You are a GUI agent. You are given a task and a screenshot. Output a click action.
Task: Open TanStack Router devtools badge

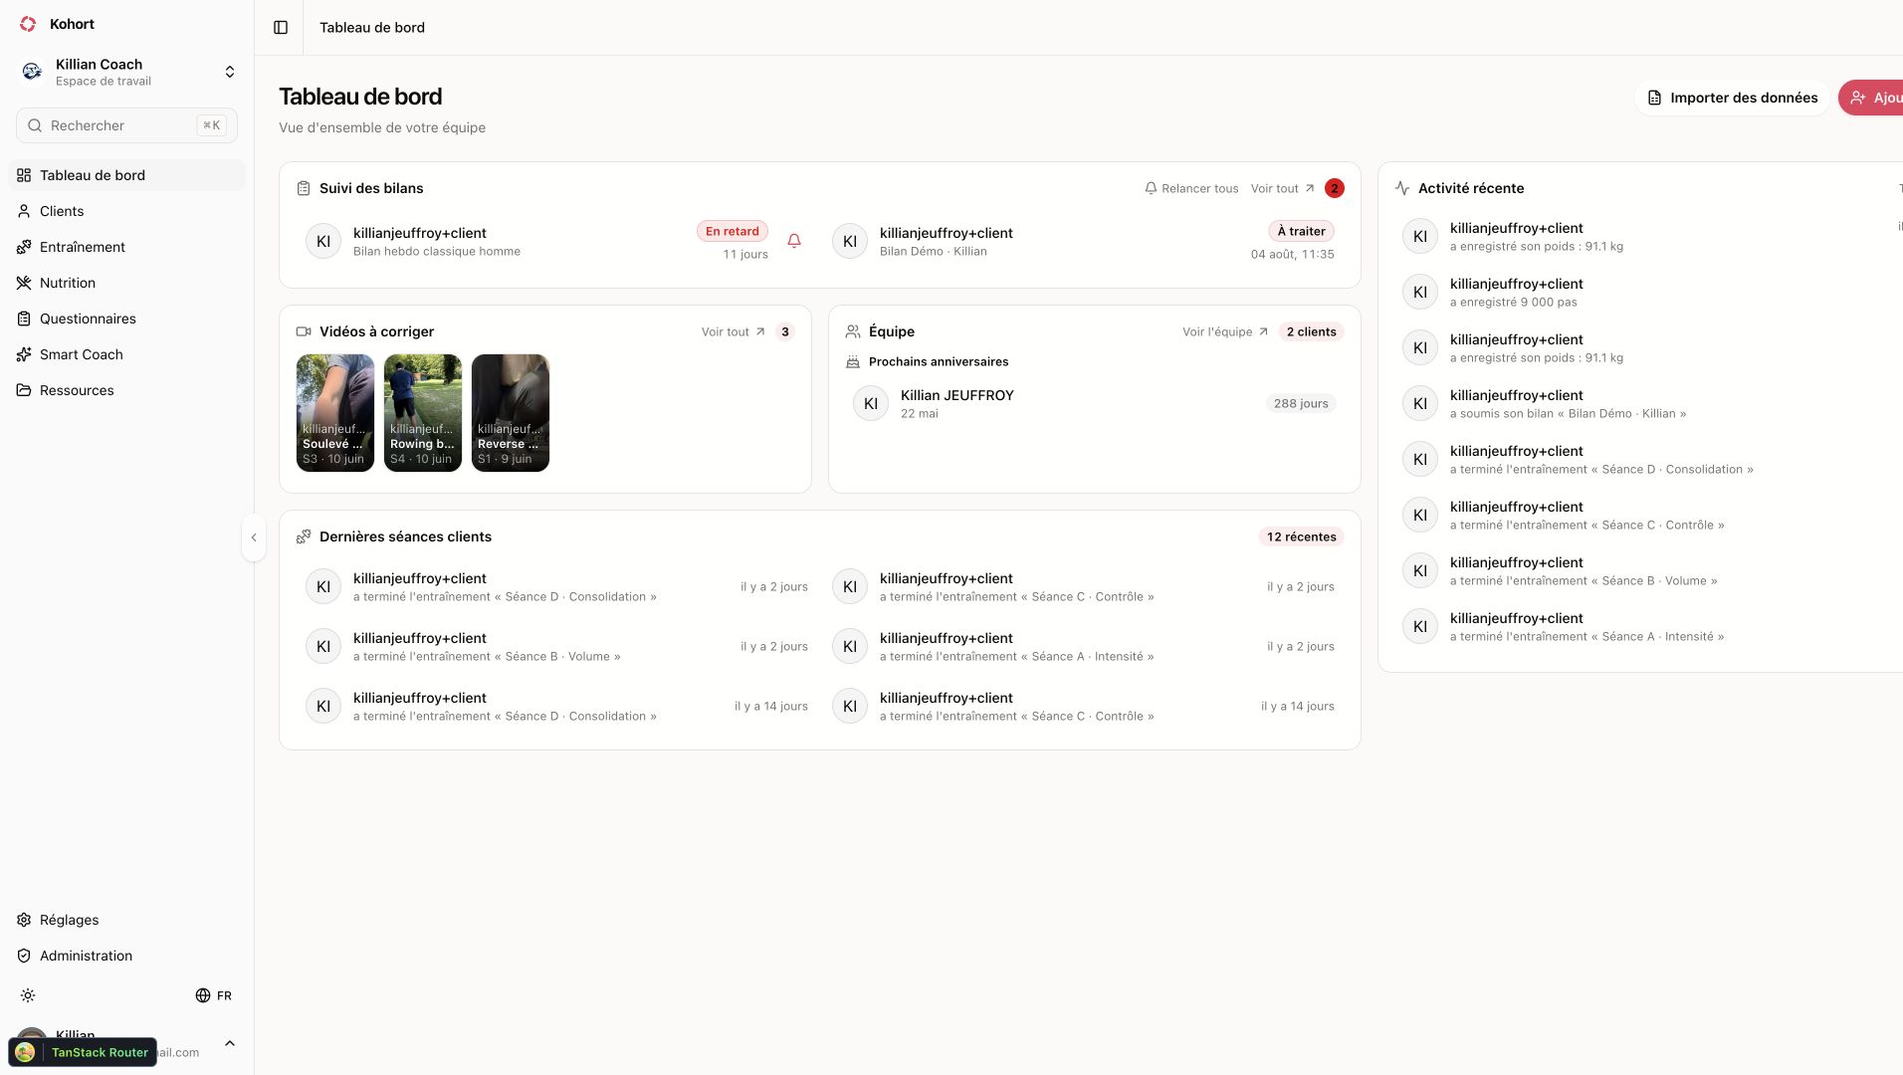pyautogui.click(x=83, y=1052)
